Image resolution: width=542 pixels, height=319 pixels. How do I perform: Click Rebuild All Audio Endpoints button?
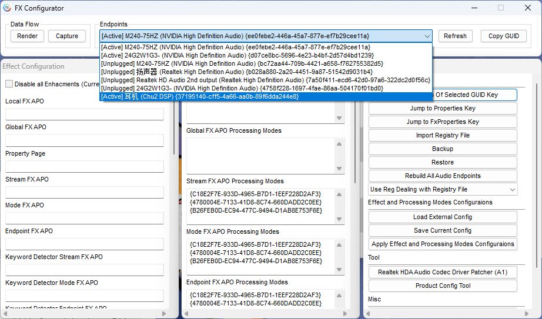pyautogui.click(x=443, y=176)
